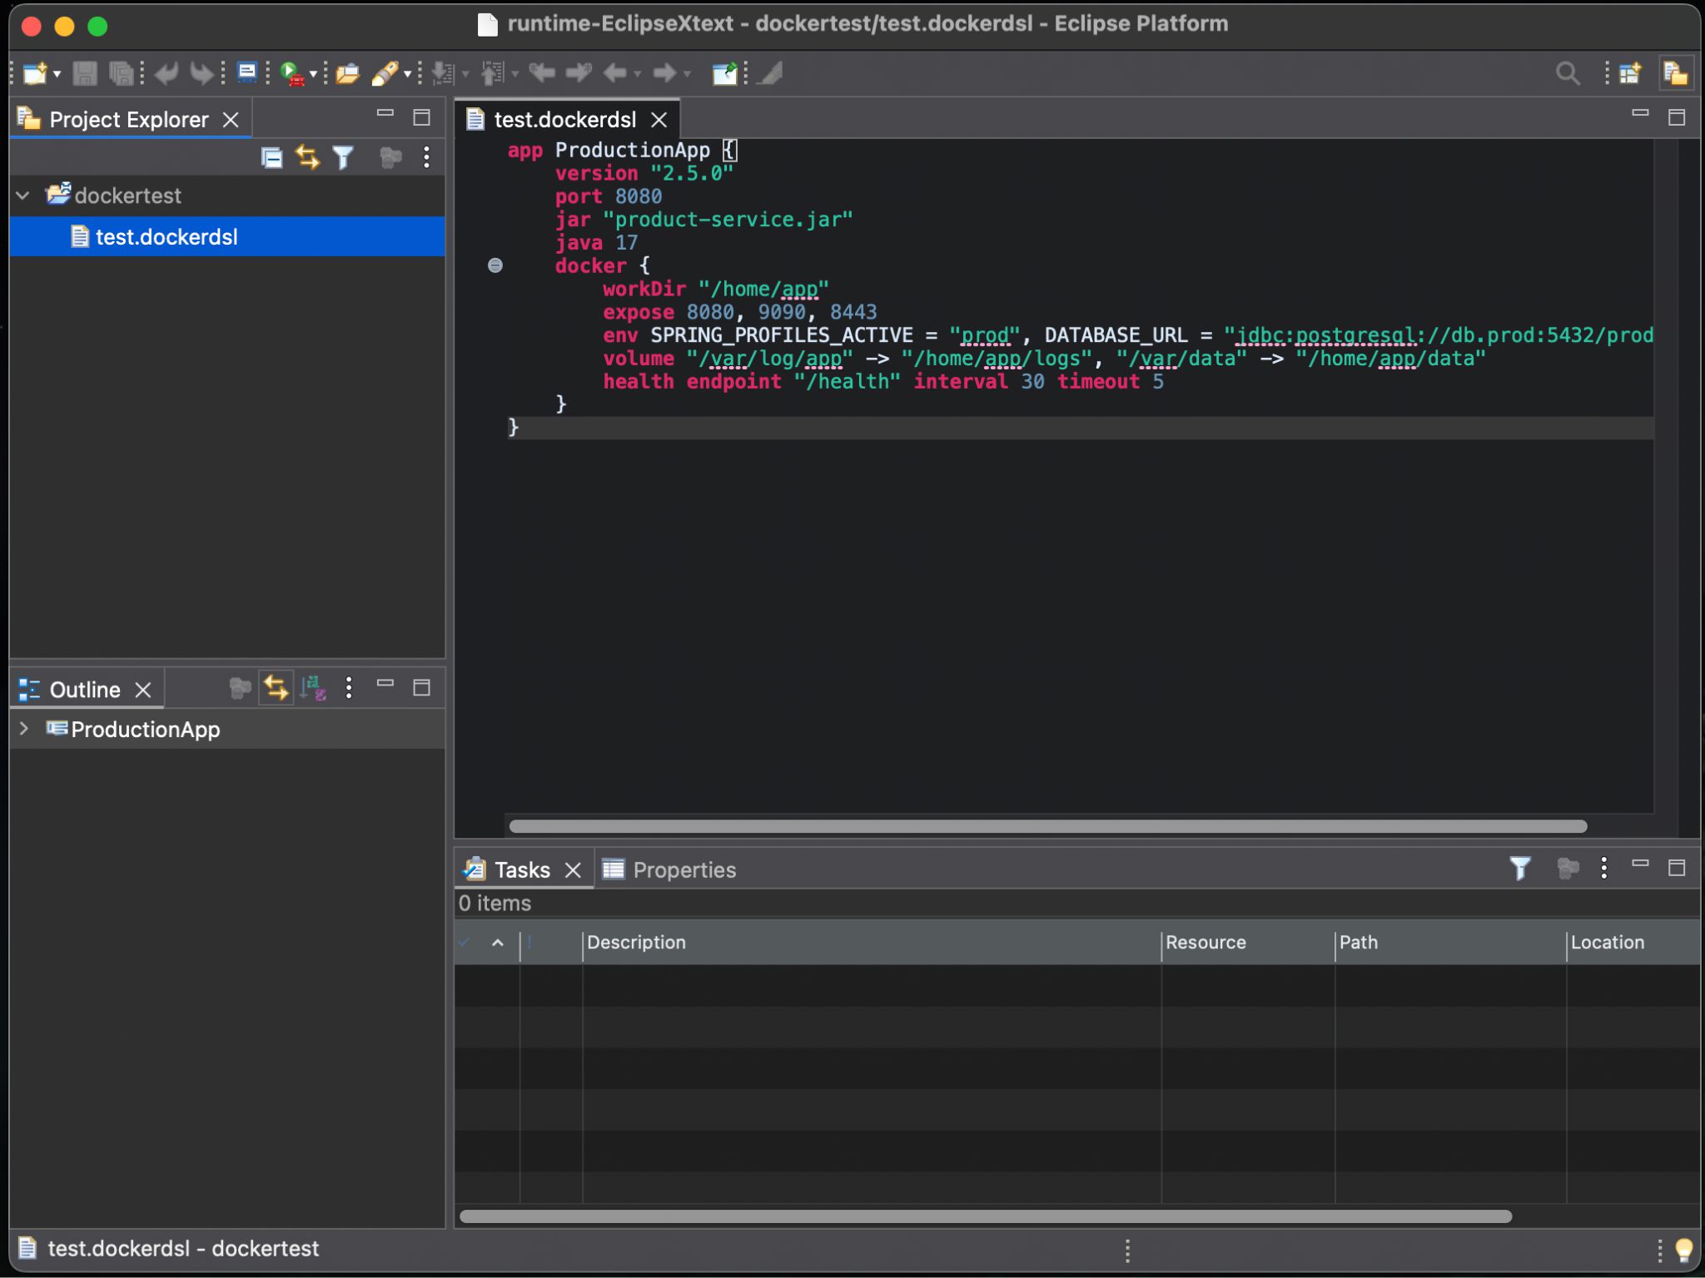Open the Project Explorer view menu
Screen dimensions: 1705x1278
[x=426, y=157]
